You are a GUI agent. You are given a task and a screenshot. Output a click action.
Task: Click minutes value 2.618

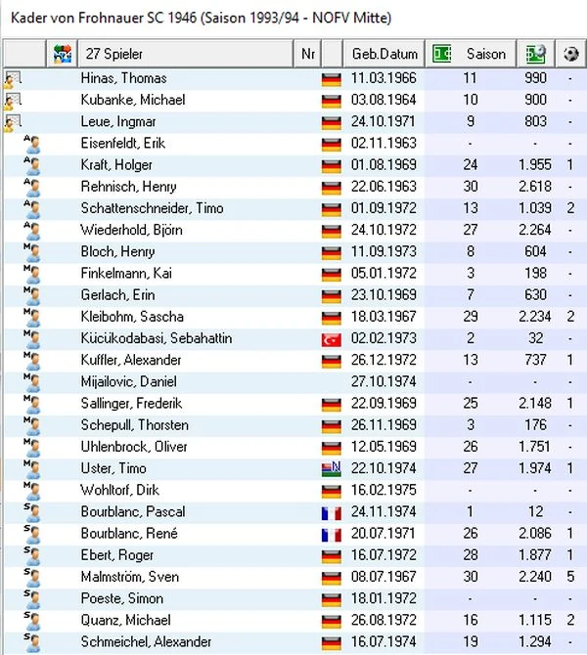click(x=535, y=187)
